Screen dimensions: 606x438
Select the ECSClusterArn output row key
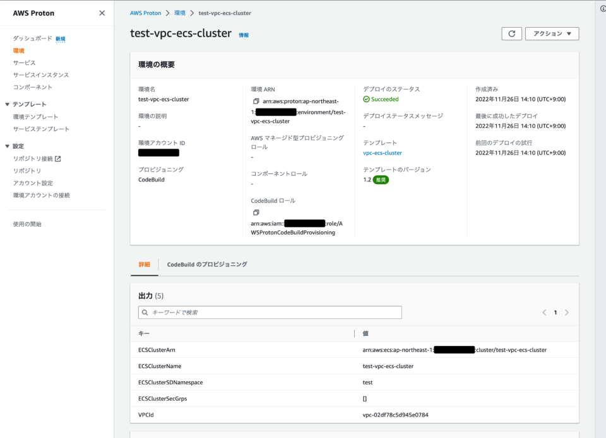[157, 350]
